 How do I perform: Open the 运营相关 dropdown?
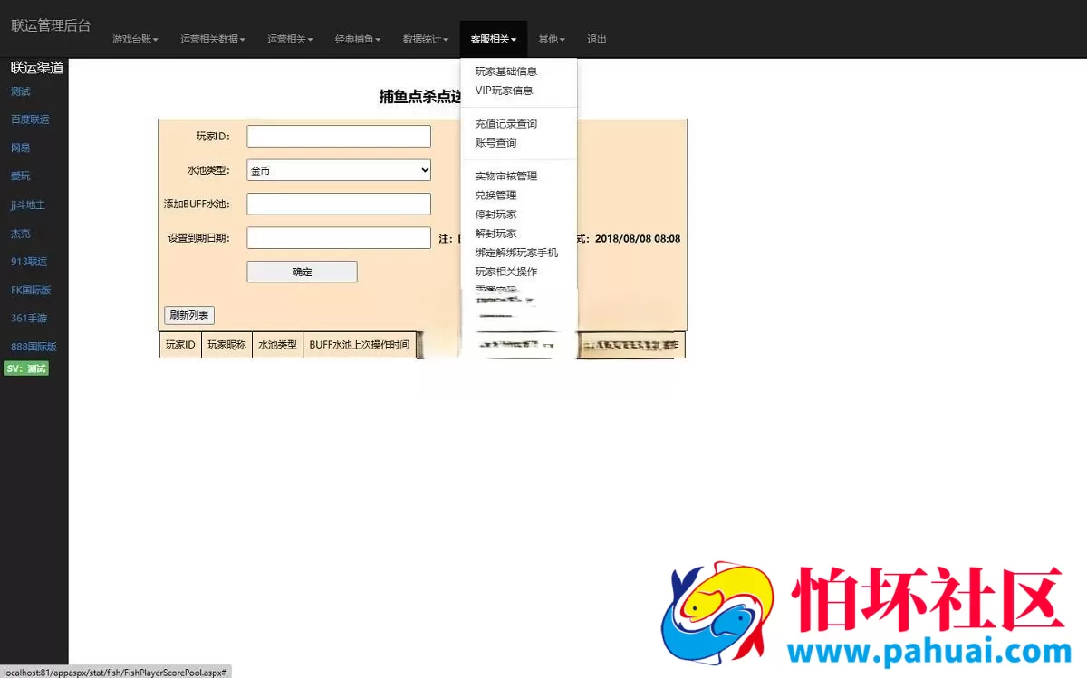point(290,40)
